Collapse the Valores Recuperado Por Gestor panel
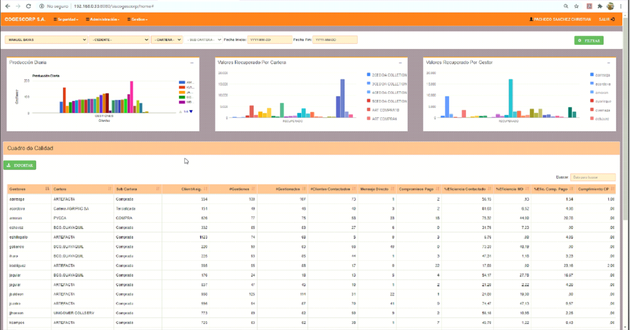Image resolution: width=631 pixels, height=330 pixels. pos(608,63)
